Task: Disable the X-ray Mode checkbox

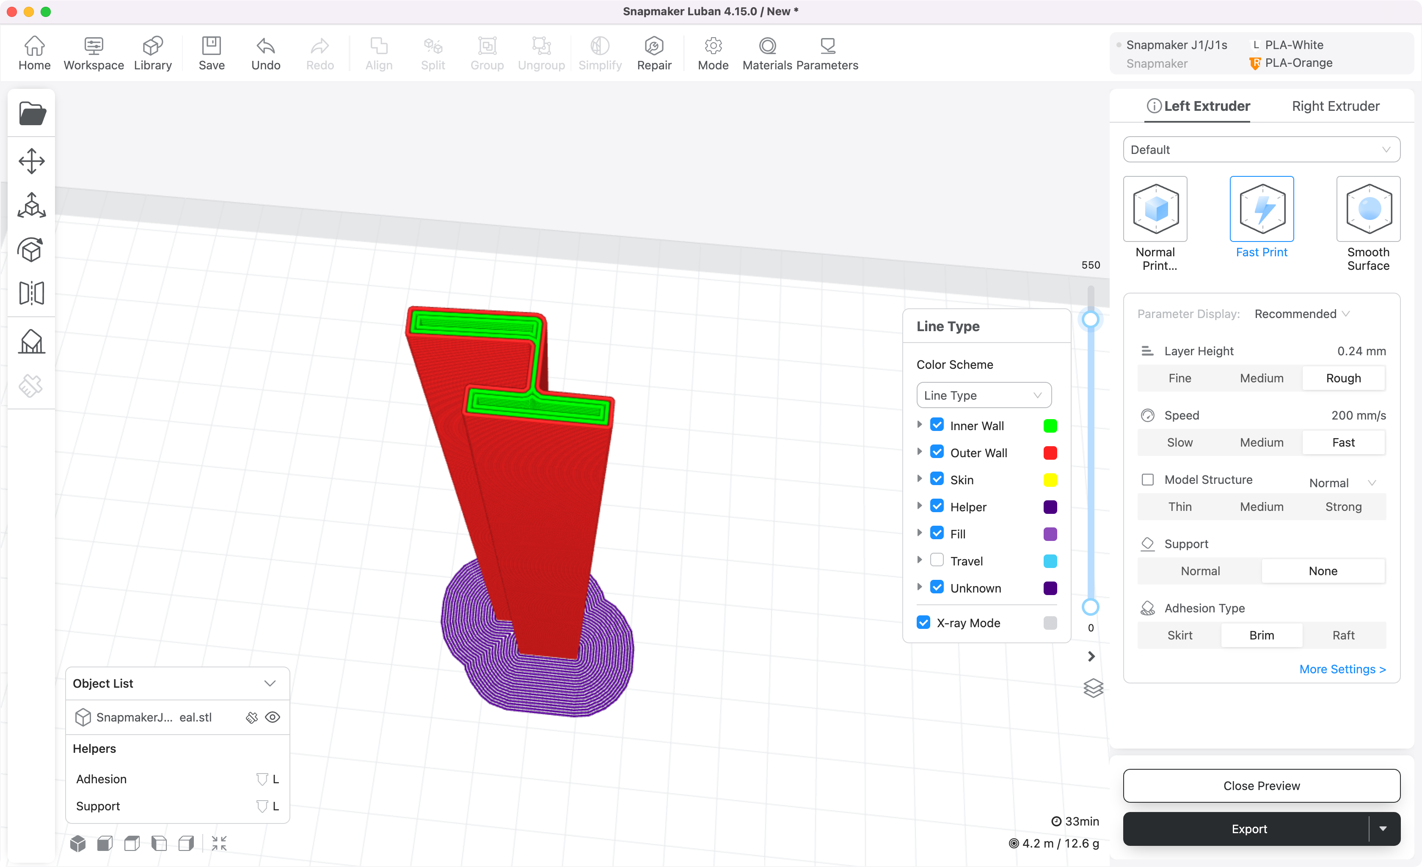Action: [923, 623]
